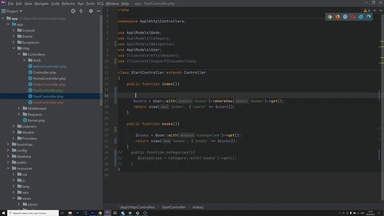Open the VCS menu
The height and width of the screenshot is (216, 384).
click(x=100, y=4)
